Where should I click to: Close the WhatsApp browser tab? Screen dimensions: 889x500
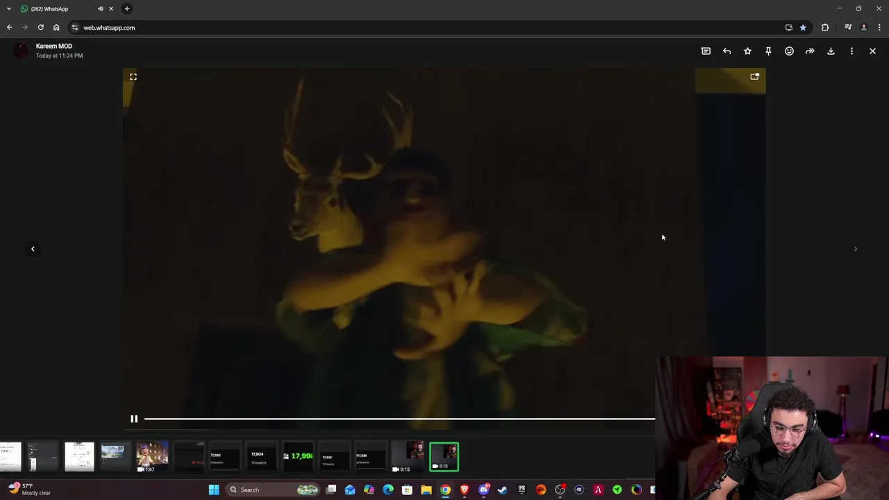[110, 9]
